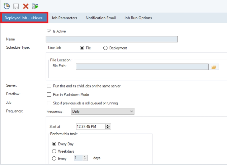Enable Run this and its child jobs on same server

tap(49, 86)
